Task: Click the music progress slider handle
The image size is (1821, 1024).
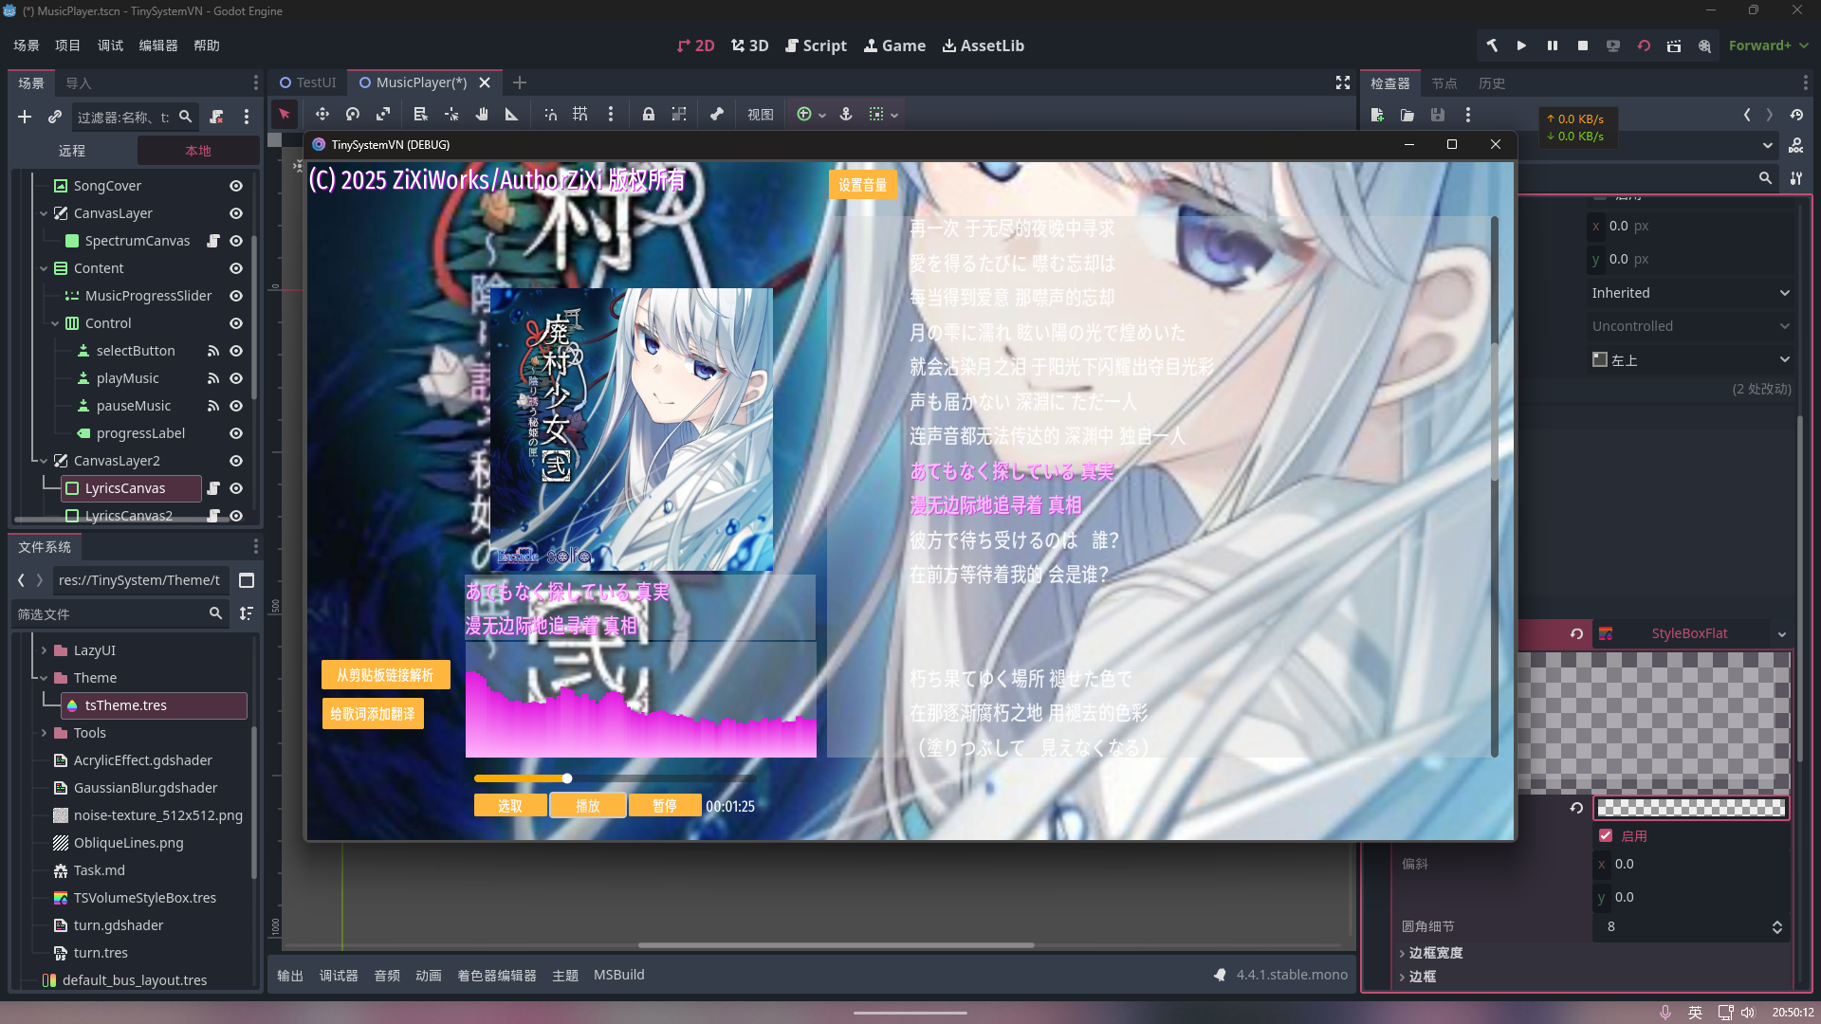Action: pyautogui.click(x=567, y=778)
